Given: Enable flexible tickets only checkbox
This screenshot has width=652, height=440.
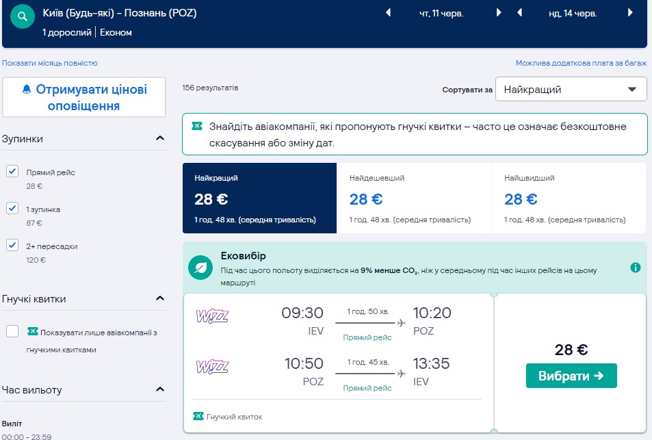Looking at the screenshot, I should coord(12,332).
